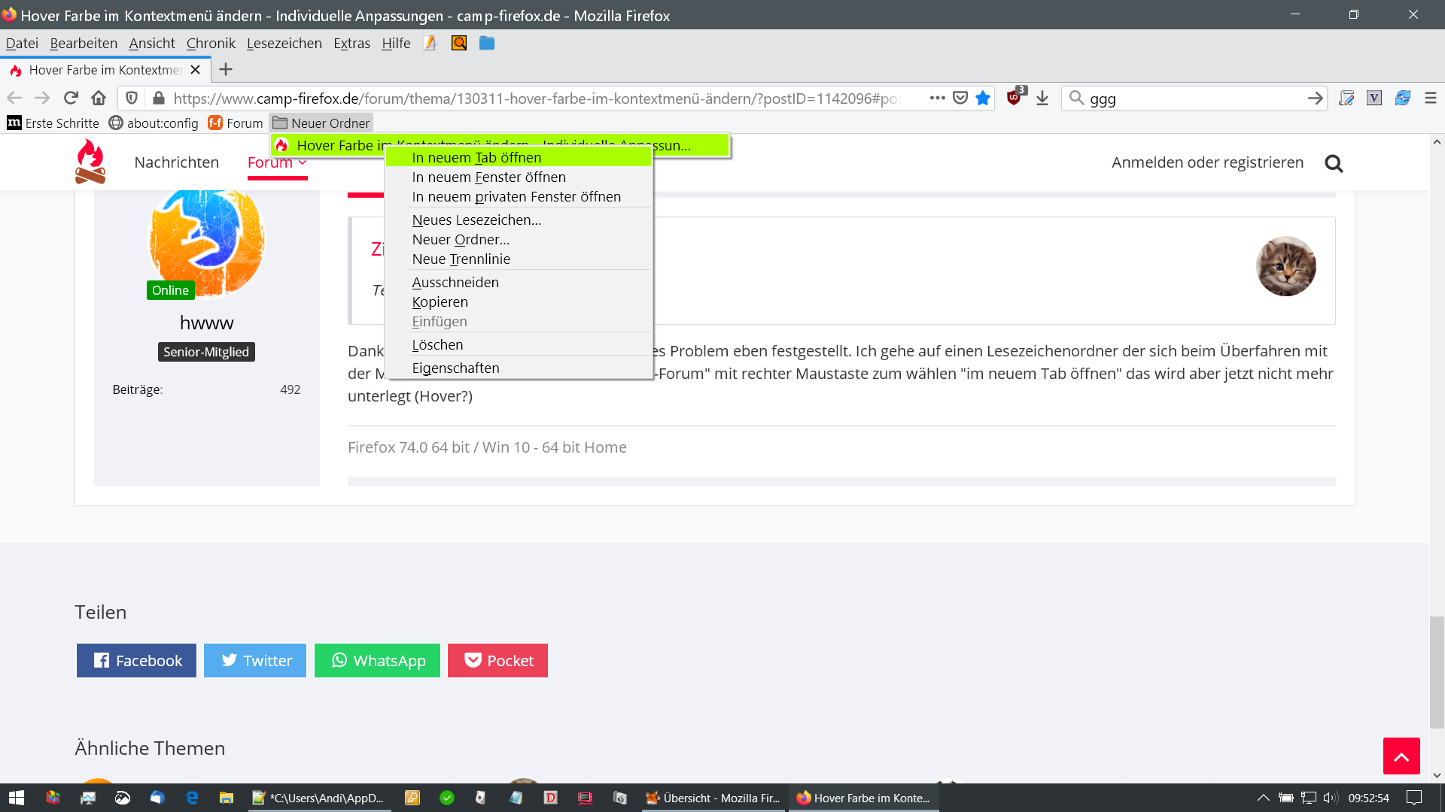
Task: Click the red scroll-to-top arrow button
Action: 1401,756
